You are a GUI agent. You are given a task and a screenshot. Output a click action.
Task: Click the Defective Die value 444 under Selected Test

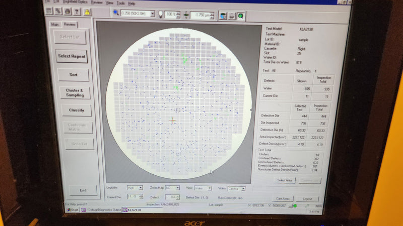click(304, 116)
